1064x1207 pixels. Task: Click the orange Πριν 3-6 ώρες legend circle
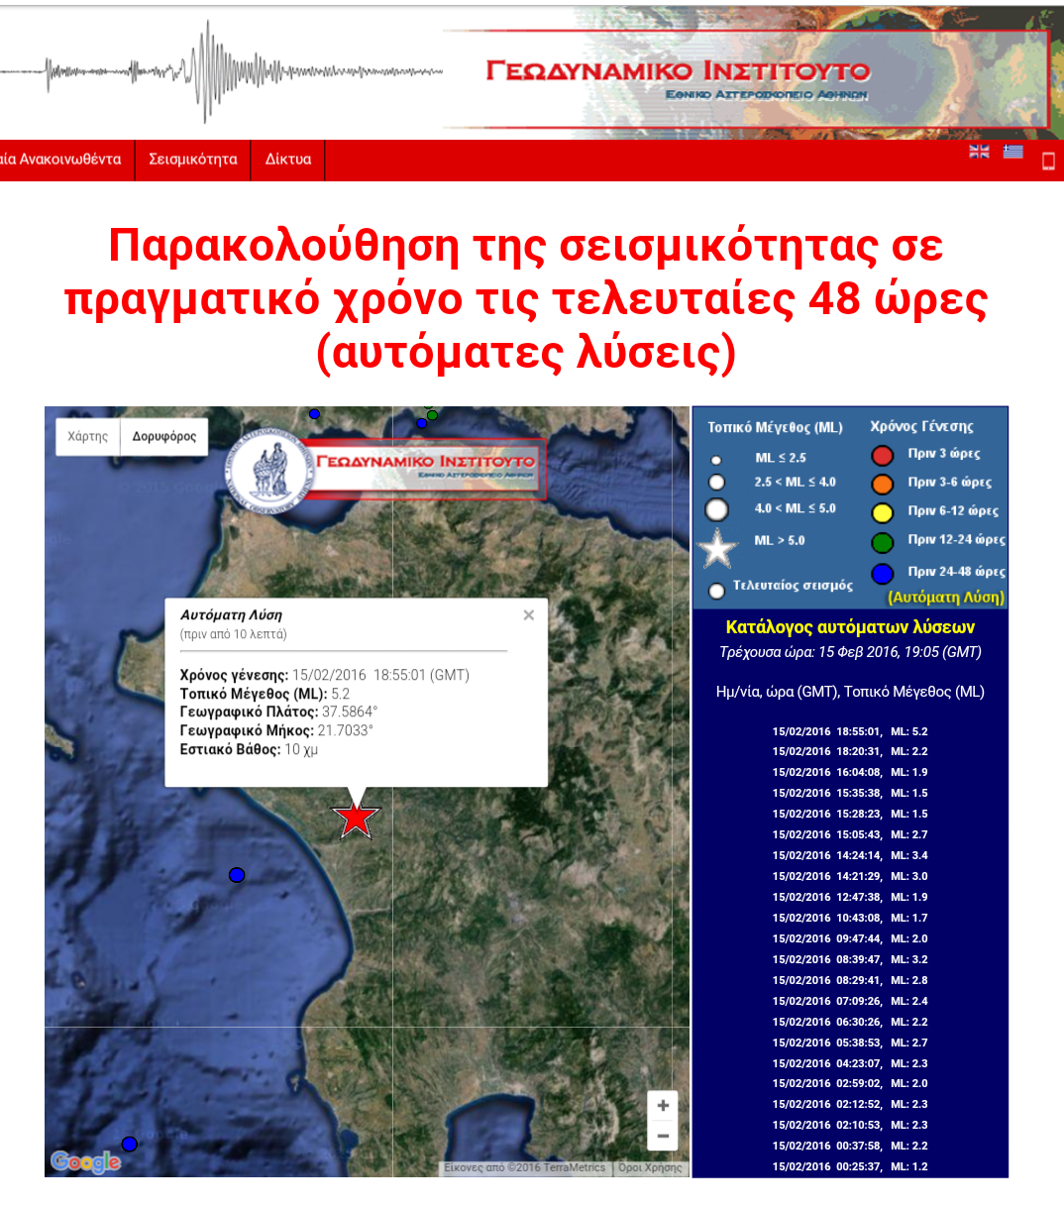pyautogui.click(x=882, y=485)
